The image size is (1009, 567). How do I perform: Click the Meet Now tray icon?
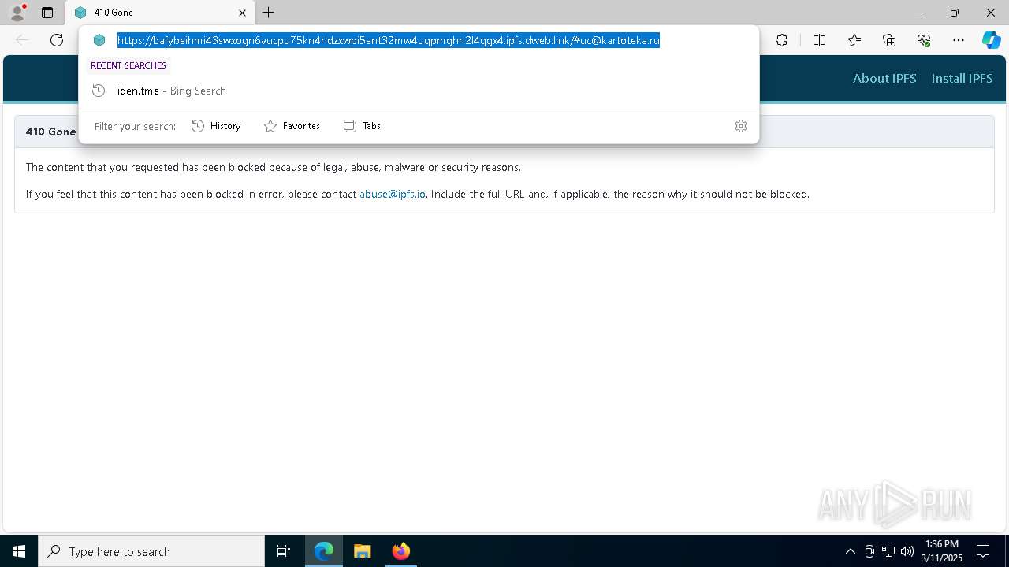[x=869, y=551]
